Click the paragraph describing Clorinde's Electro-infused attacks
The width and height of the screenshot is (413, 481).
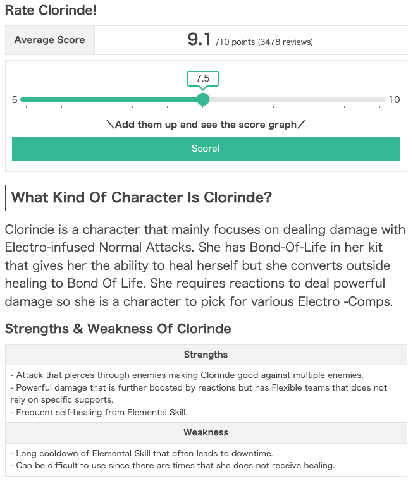point(206,265)
